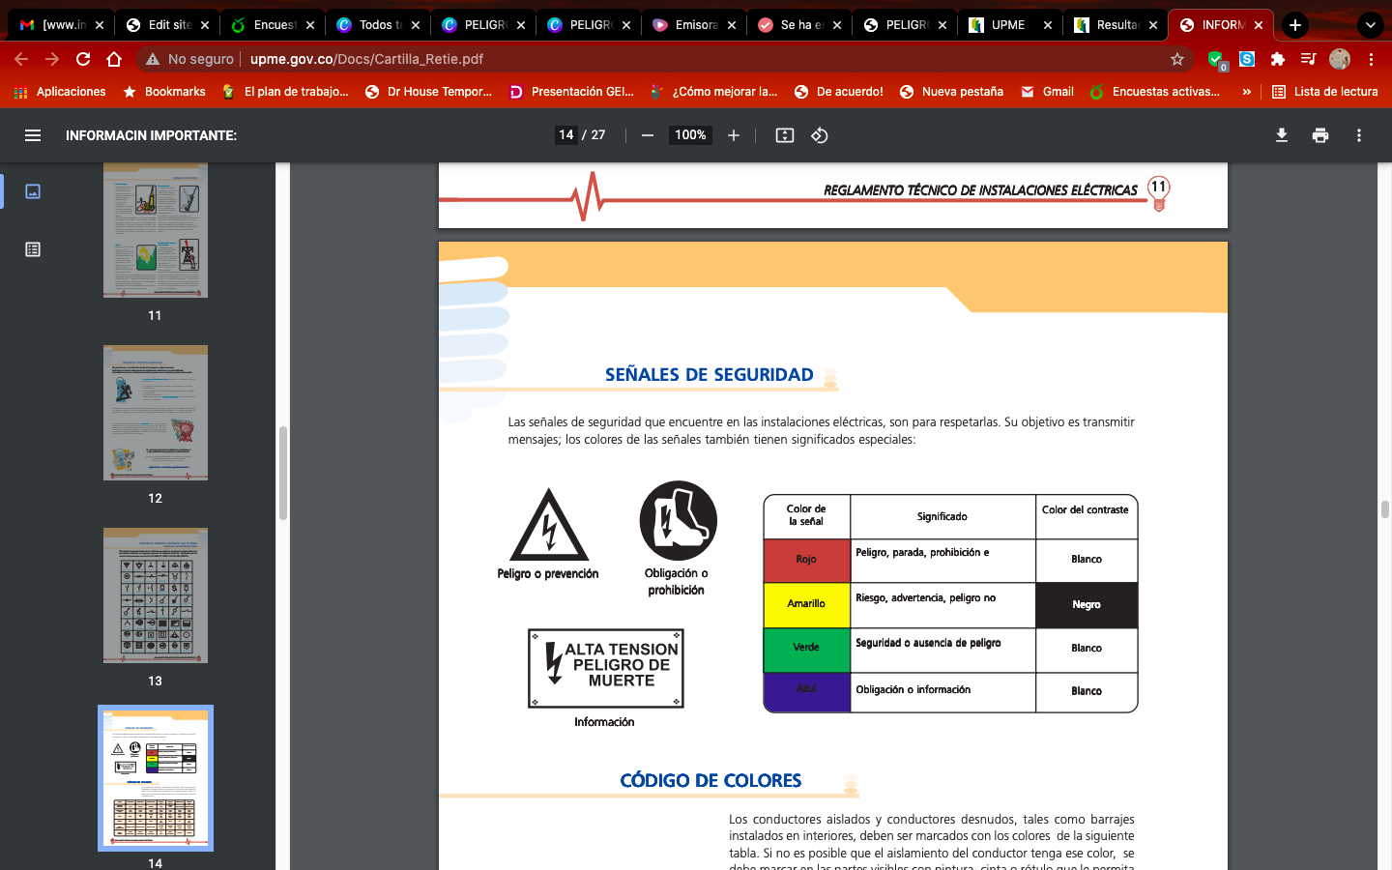Show the document outline view
This screenshot has height=870, width=1392.
[x=33, y=249]
